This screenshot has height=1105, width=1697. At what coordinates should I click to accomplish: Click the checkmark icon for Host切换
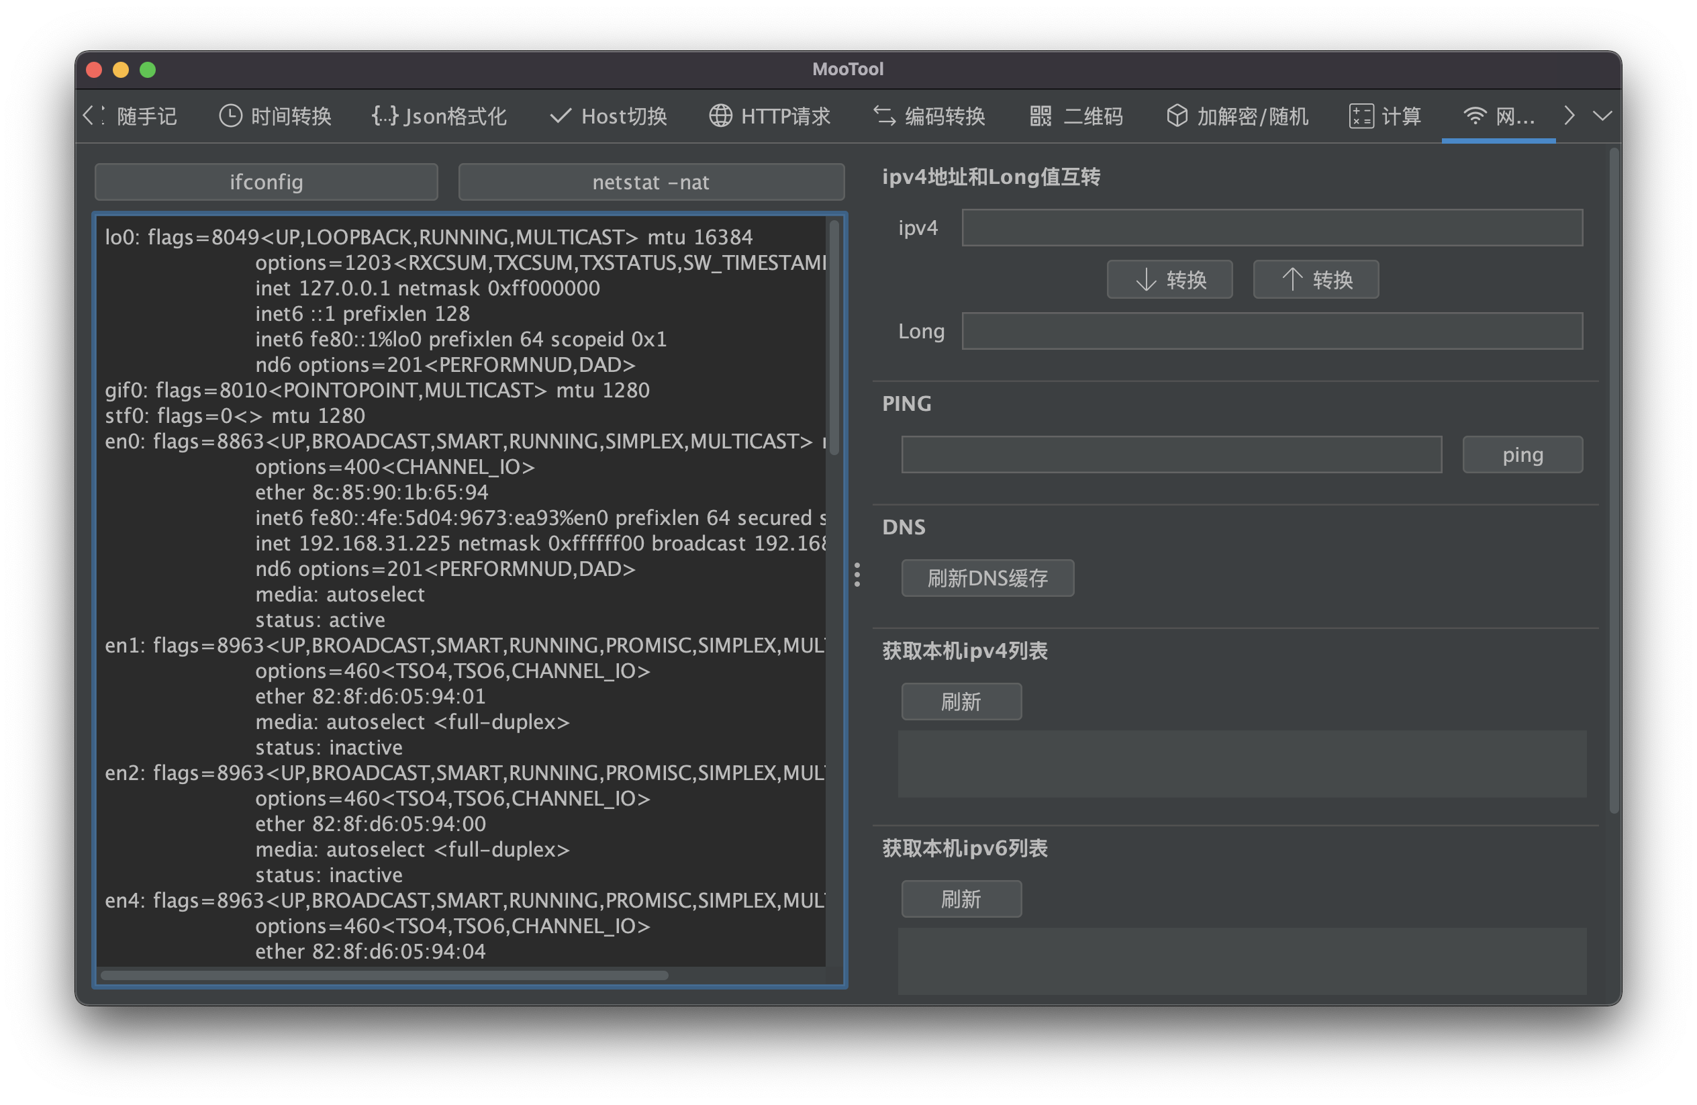tap(561, 115)
